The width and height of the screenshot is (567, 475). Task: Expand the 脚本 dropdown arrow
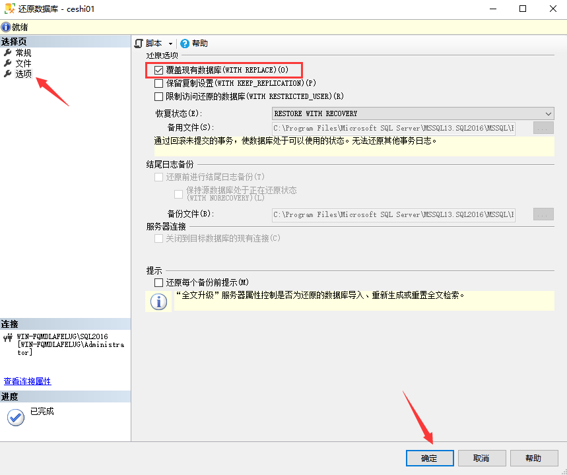tap(170, 44)
